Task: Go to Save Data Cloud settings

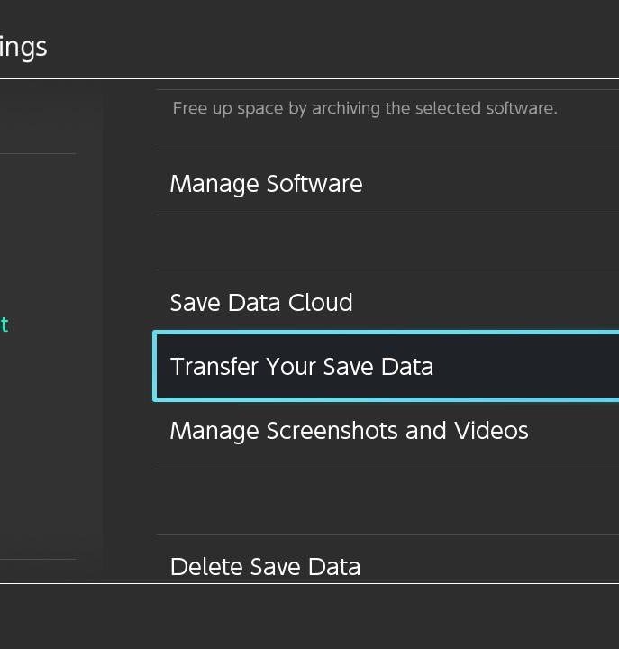Action: tap(387, 303)
